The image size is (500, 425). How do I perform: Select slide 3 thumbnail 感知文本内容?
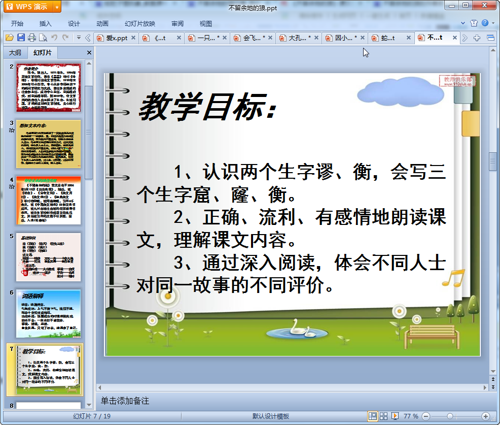pos(49,144)
